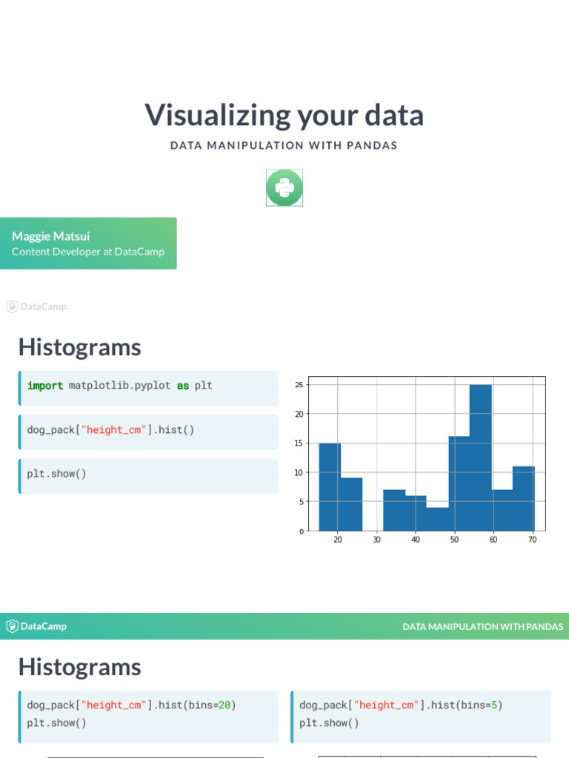Viewport: 569px width, 758px height.
Task: Click the Maggie Matsui name banner
Action: [88, 243]
